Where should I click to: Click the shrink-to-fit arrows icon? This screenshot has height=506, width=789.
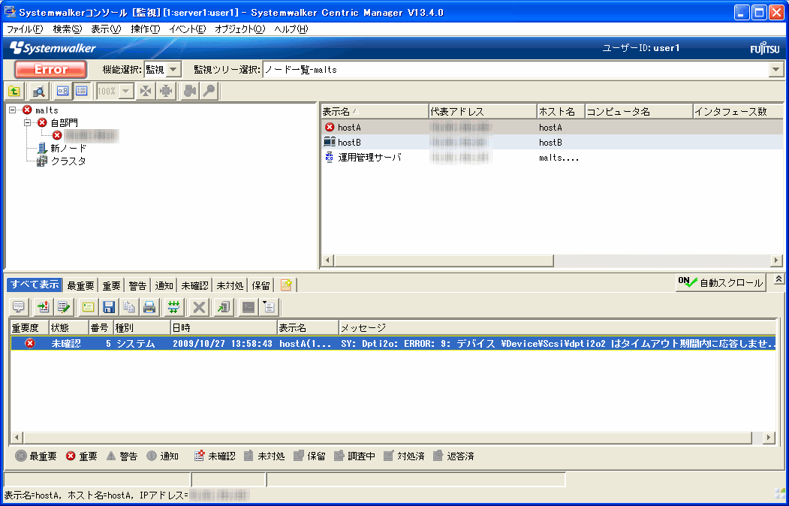pyautogui.click(x=146, y=91)
